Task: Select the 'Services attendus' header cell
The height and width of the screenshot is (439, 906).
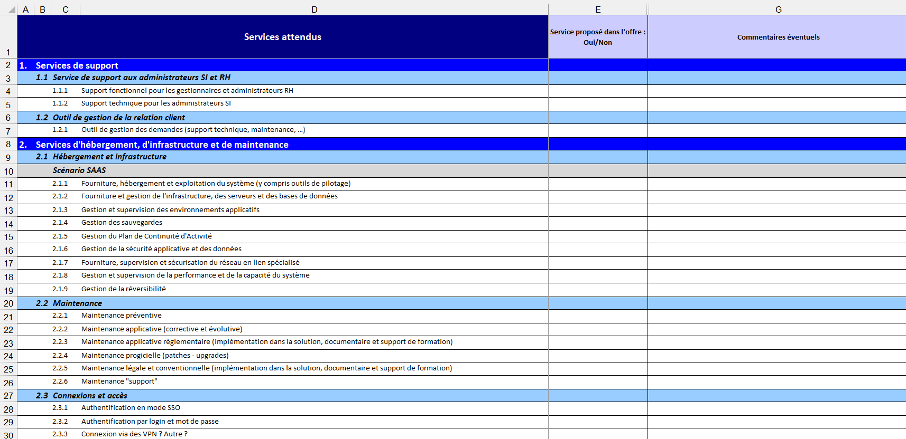Action: point(283,37)
